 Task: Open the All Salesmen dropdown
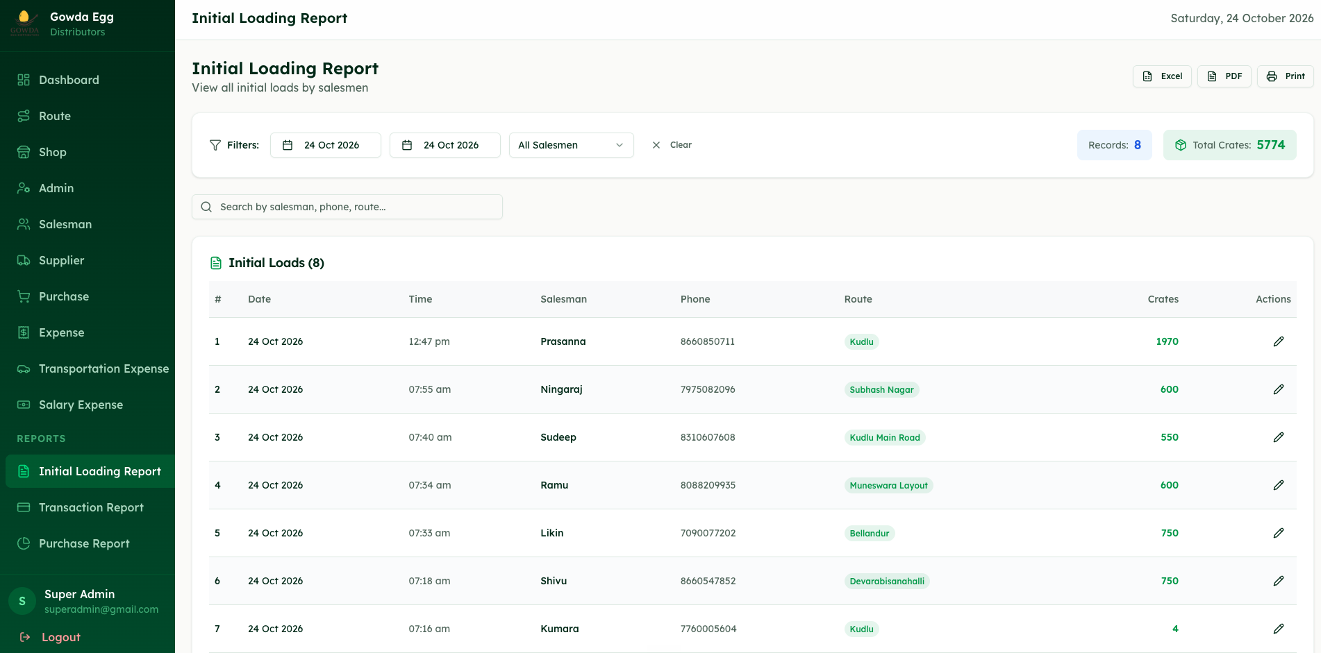[x=571, y=145]
